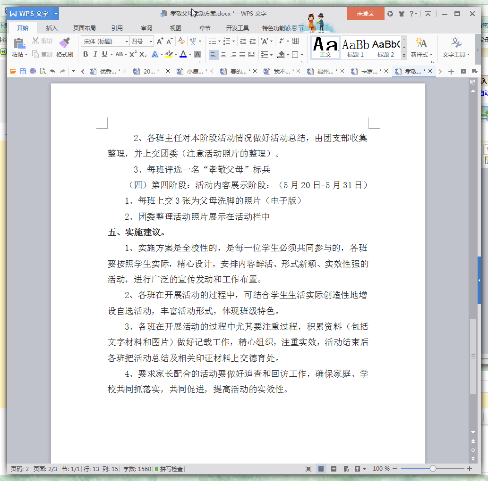Click bullet list icon
This screenshot has height=481, width=488.
point(213,41)
